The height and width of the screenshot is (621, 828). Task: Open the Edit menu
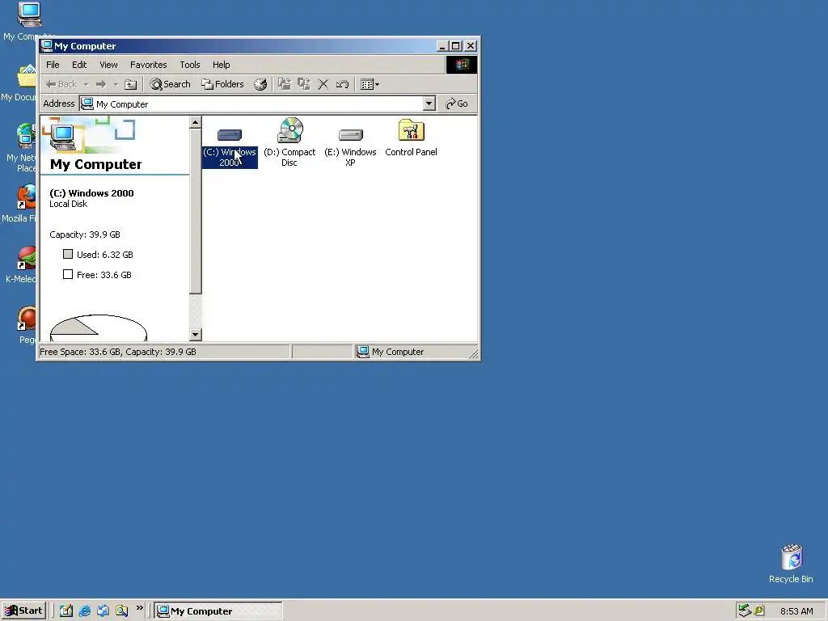(x=79, y=65)
